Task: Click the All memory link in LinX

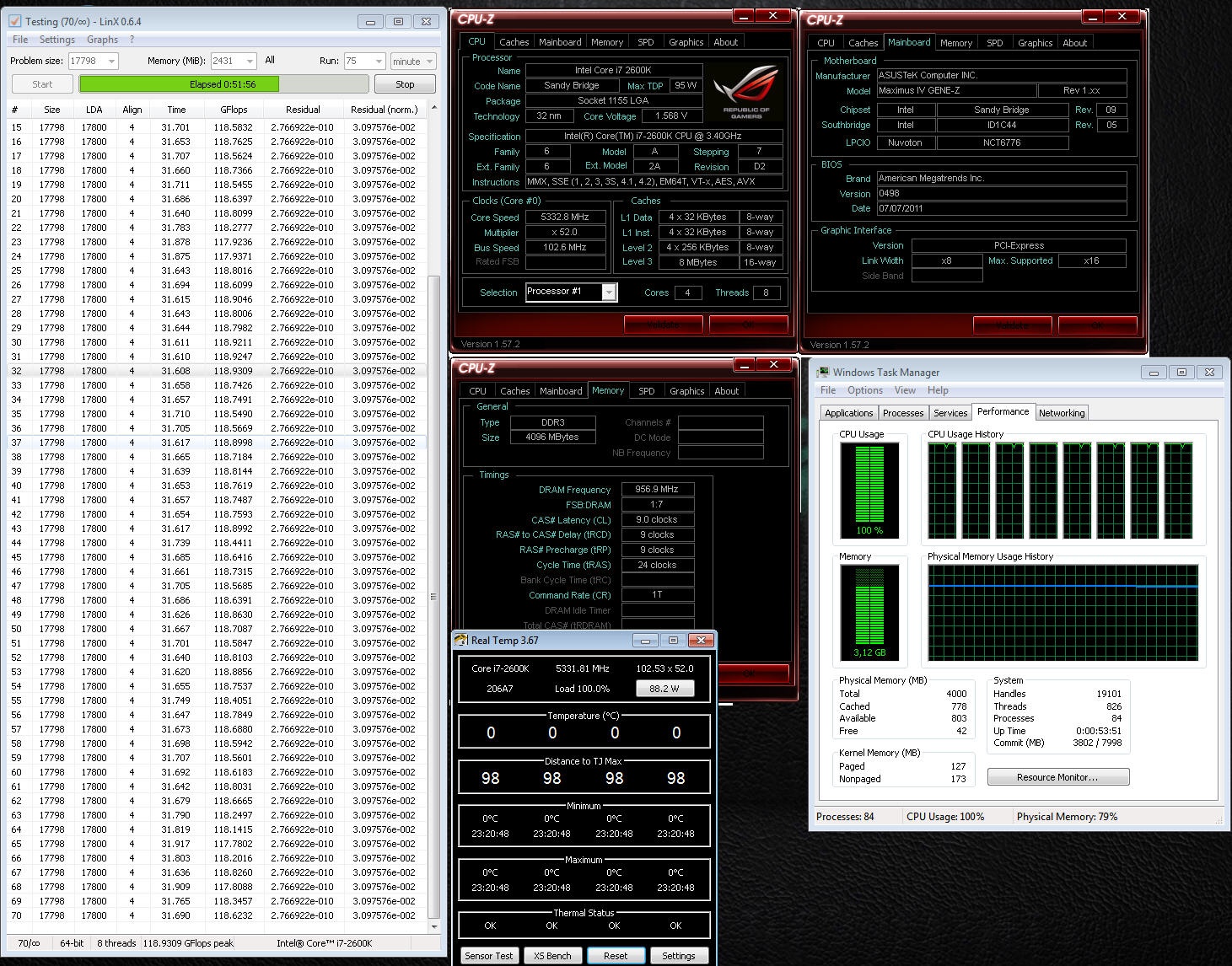Action: coord(270,60)
